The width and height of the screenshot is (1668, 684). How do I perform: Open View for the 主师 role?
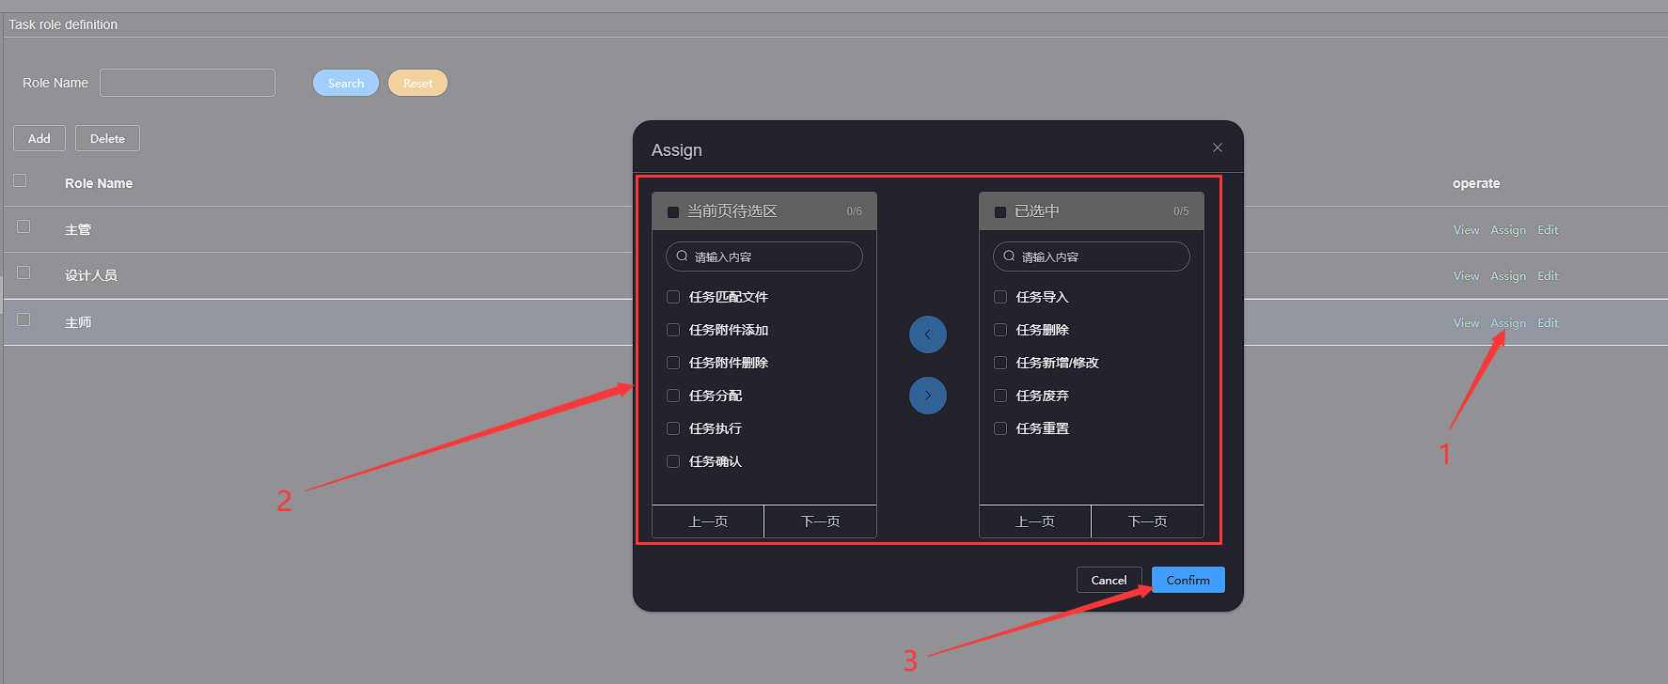[1466, 323]
